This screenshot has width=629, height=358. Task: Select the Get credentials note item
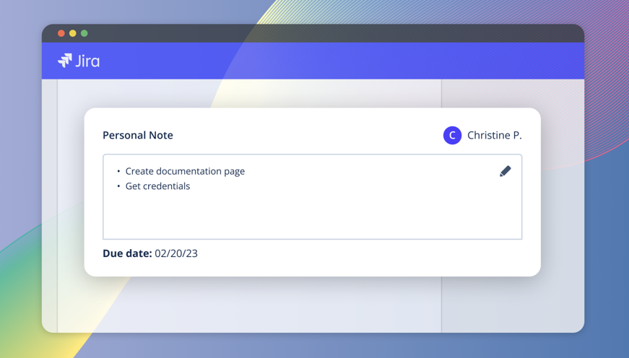pyautogui.click(x=157, y=186)
